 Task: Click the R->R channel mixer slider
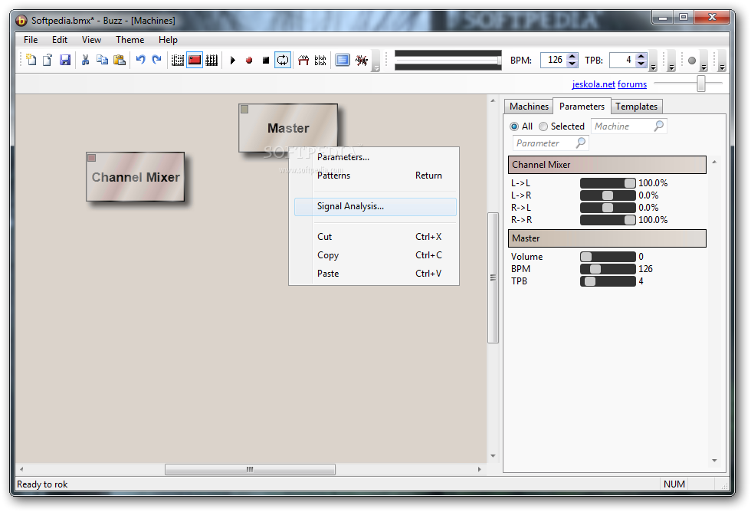608,220
